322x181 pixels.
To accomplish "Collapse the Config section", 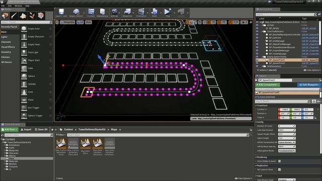I will 256,122.
